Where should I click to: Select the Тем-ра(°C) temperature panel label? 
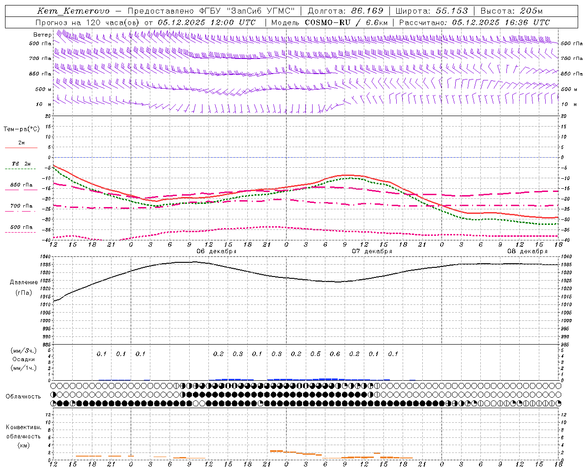(x=21, y=129)
